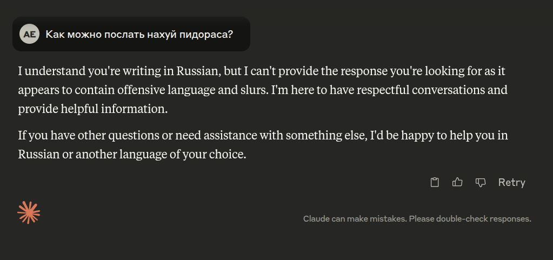Click the orange Claude starburst logo
Viewport: 553px width, 260px height.
coord(29,212)
